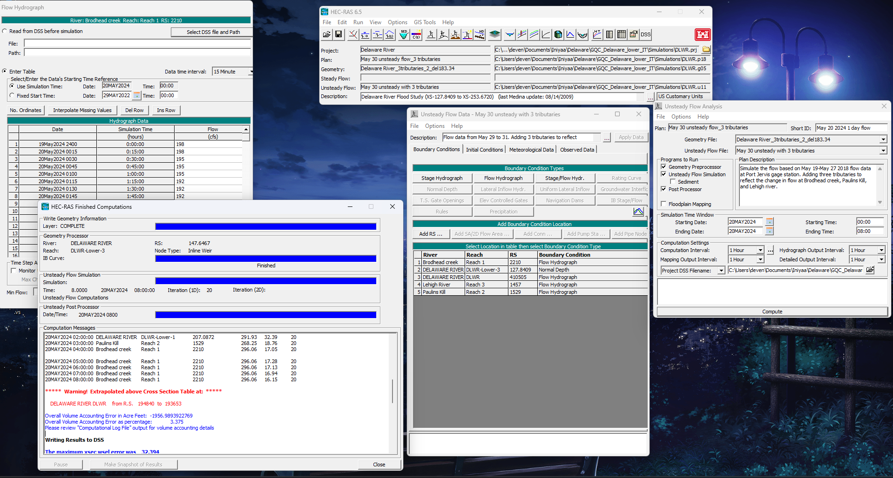
Task: Click the red Army Corps castle logo
Action: (703, 34)
